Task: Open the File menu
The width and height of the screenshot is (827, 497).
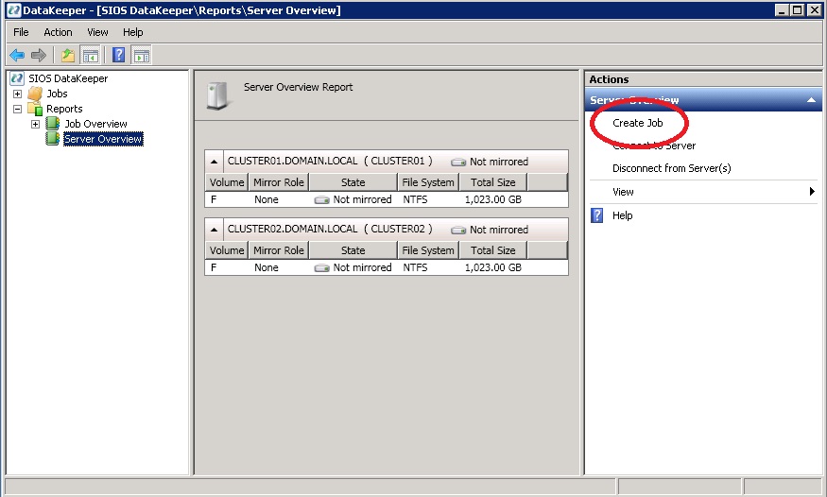Action: click(21, 32)
